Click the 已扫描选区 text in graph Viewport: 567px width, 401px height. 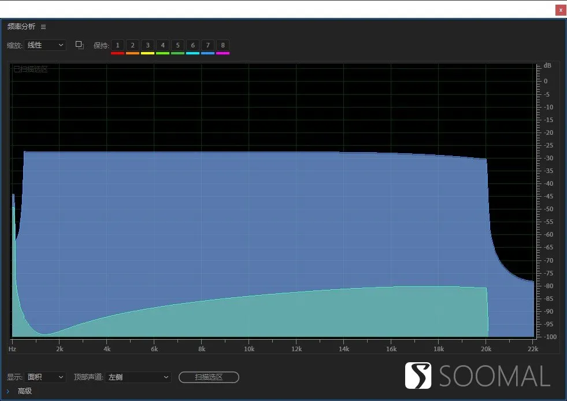coord(31,69)
